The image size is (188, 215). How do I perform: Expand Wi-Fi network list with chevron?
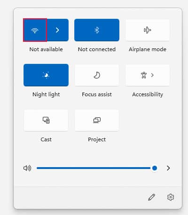click(x=57, y=30)
